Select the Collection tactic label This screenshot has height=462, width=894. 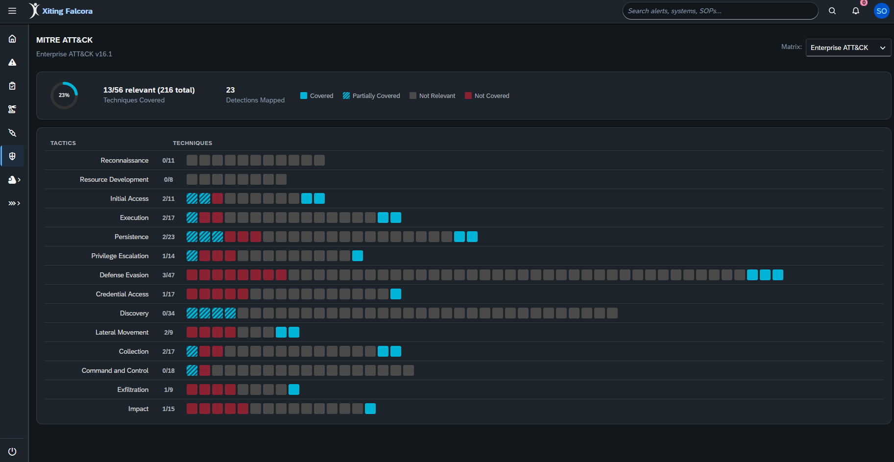[x=134, y=351]
